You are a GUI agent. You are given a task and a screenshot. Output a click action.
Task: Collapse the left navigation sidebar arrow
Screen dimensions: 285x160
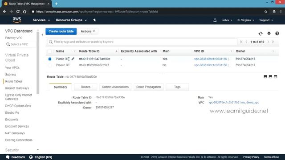point(42,35)
